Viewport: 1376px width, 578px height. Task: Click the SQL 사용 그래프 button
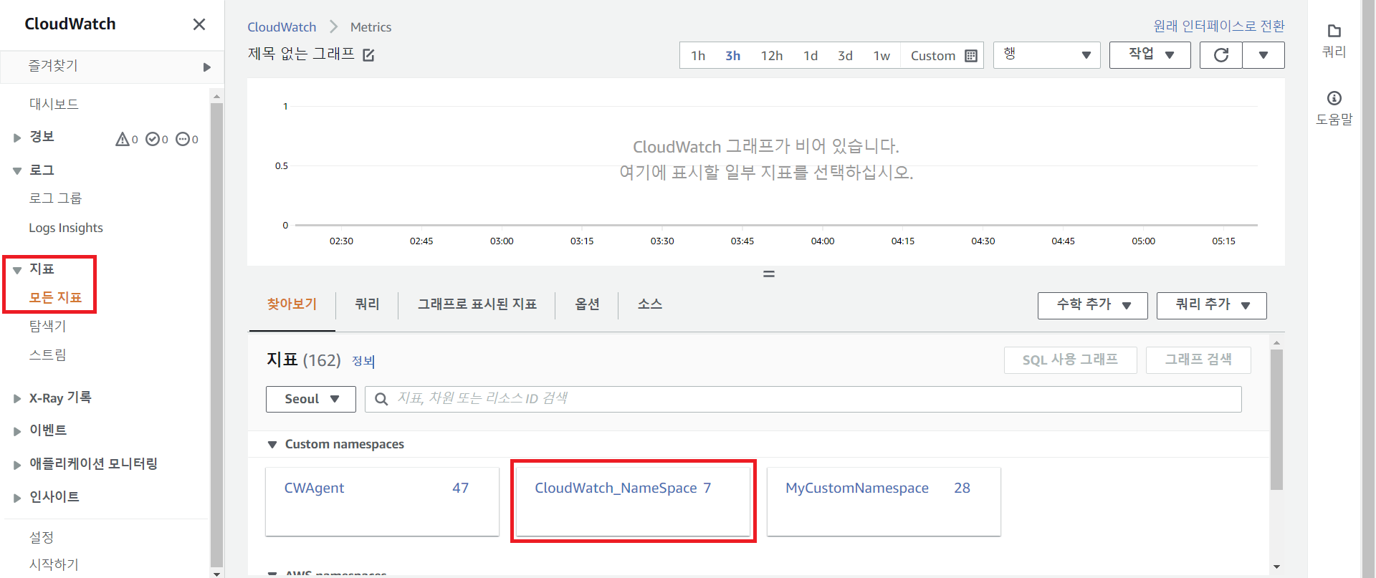tap(1070, 360)
